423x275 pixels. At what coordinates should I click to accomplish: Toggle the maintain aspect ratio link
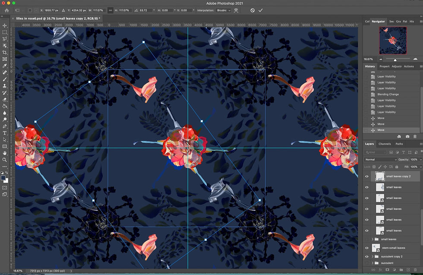coord(110,10)
